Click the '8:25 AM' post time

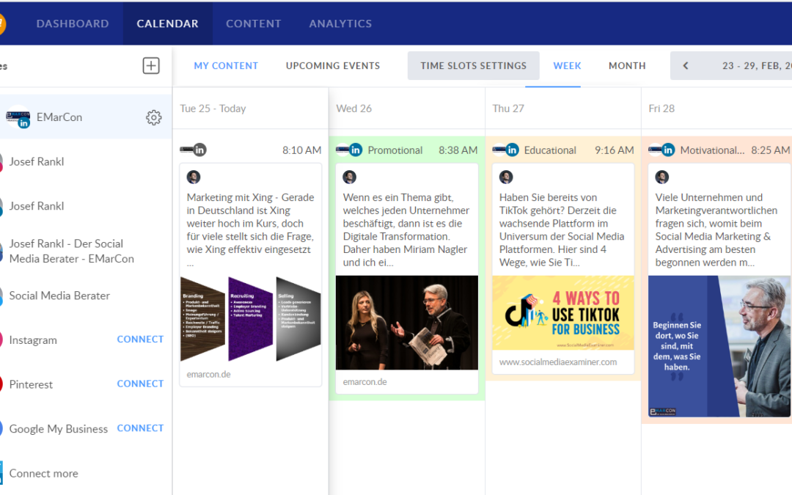[x=770, y=150]
